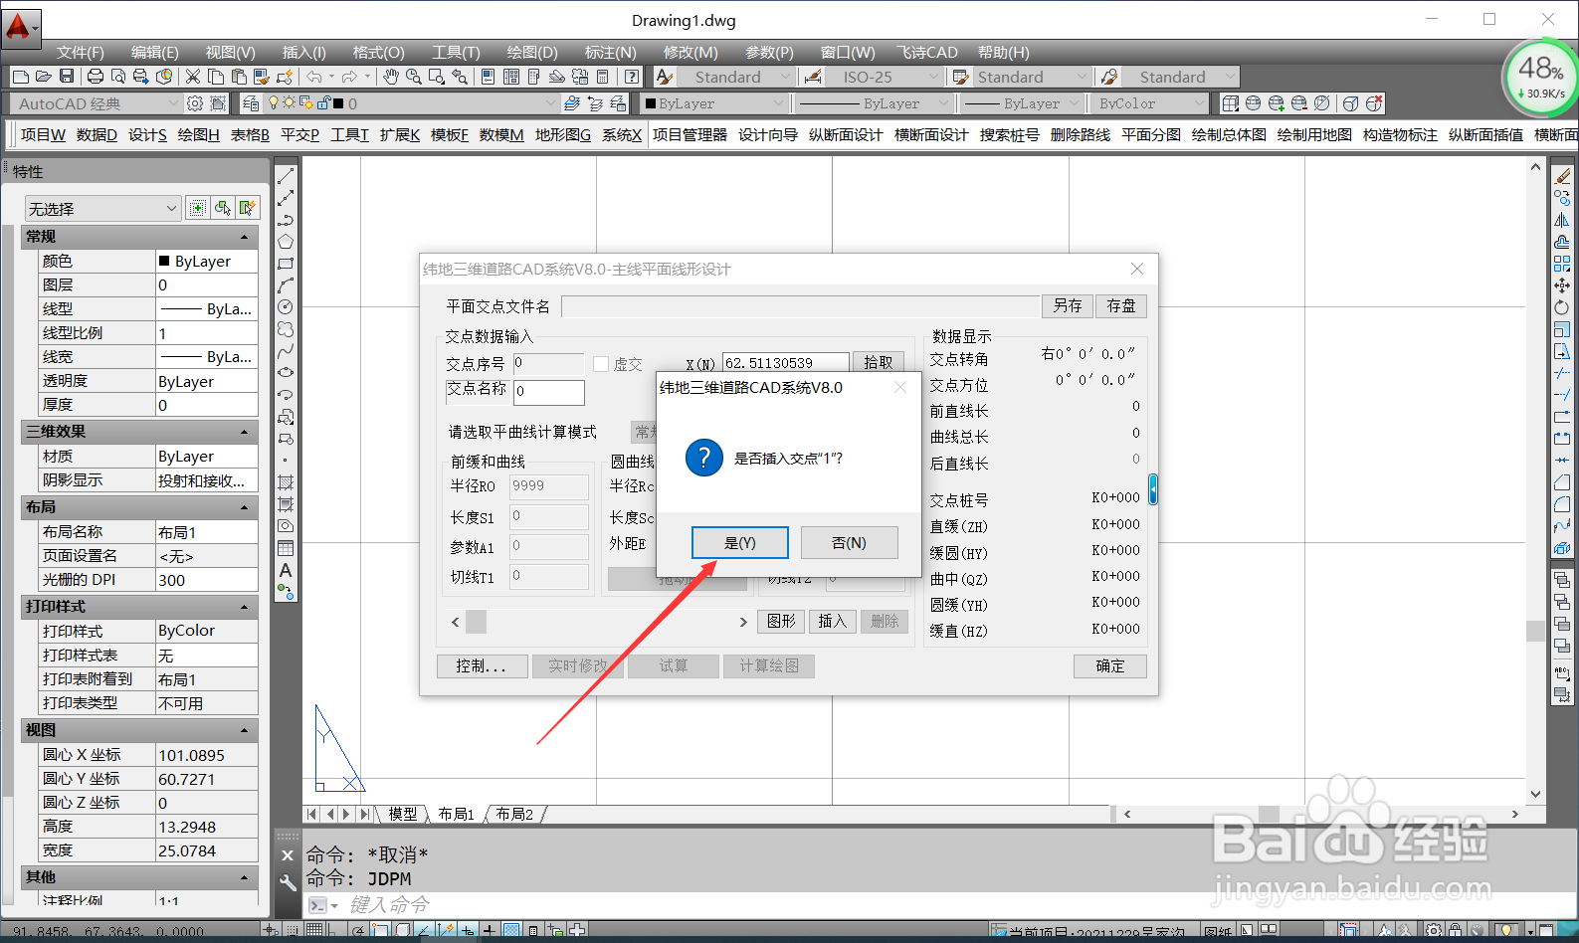Open the 绘图(D) menu
Image resolution: width=1579 pixels, height=943 pixels.
532,52
